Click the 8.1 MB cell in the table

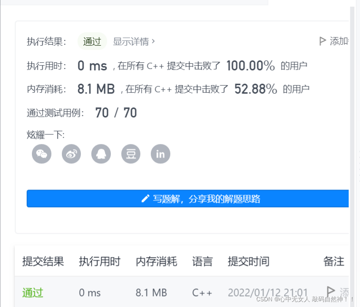pyautogui.click(x=151, y=293)
